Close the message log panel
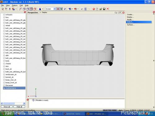The width and height of the screenshot is (155, 116). (28, 100)
